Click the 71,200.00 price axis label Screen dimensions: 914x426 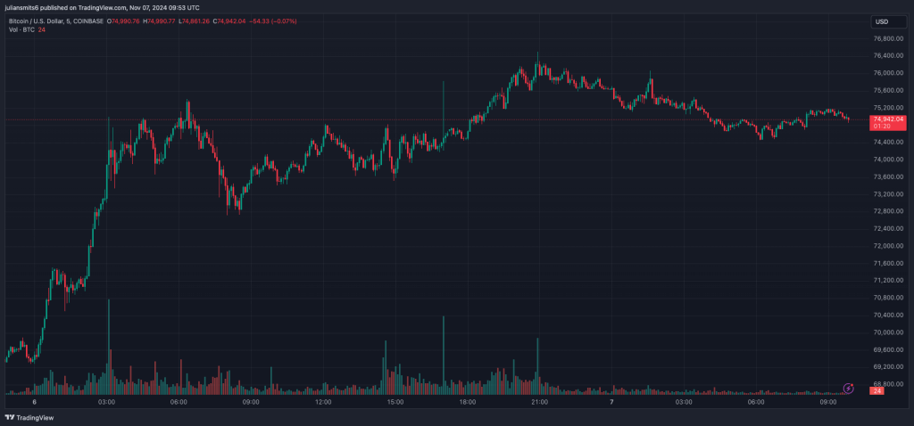[x=888, y=281]
